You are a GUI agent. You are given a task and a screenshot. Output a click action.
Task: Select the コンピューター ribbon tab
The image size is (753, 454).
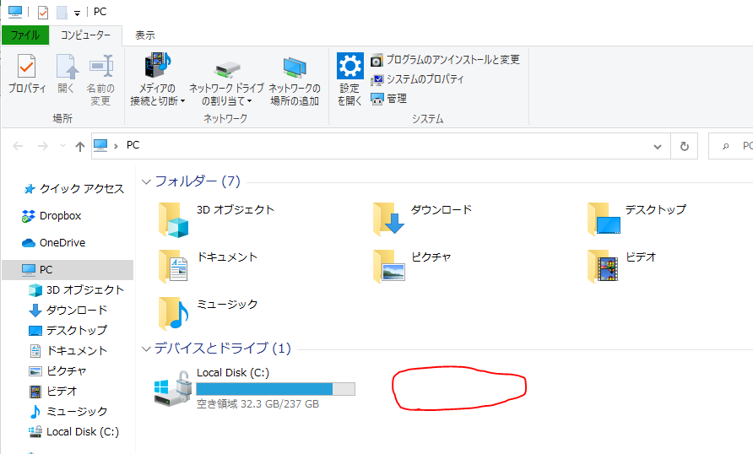point(85,35)
